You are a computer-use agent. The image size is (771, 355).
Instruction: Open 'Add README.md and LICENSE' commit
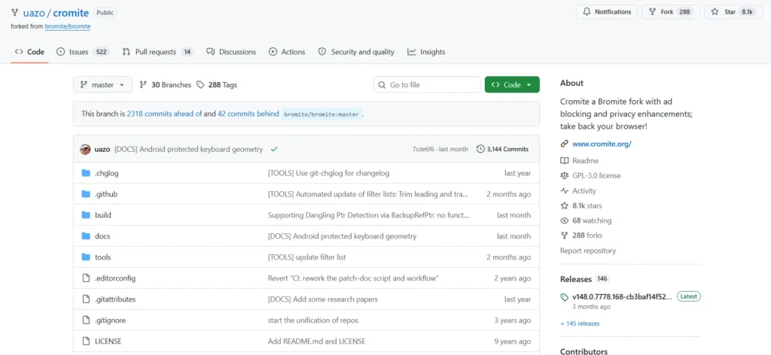coord(317,341)
